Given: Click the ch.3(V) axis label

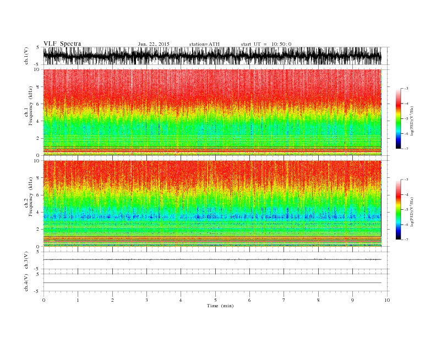Looking at the screenshot, I should coord(26,260).
